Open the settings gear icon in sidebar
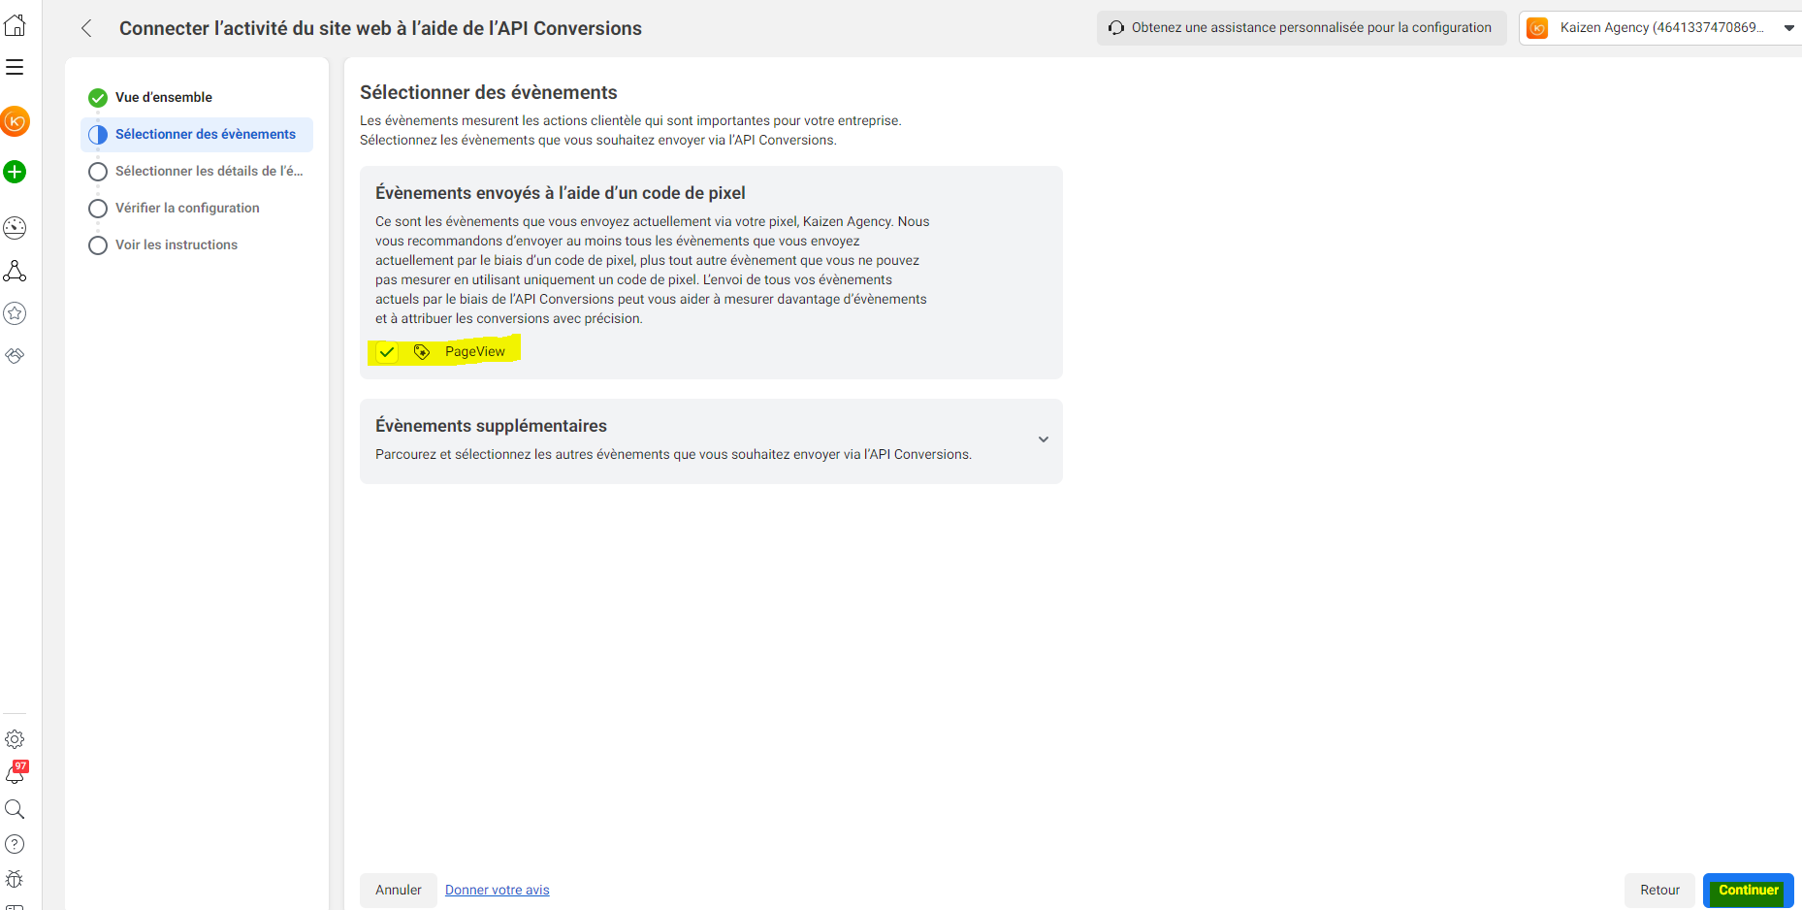This screenshot has height=910, width=1802. [x=15, y=739]
